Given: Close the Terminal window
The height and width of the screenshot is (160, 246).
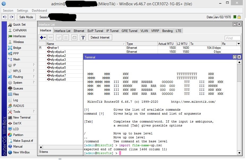Looking at the screenshot, I should 239,57.
